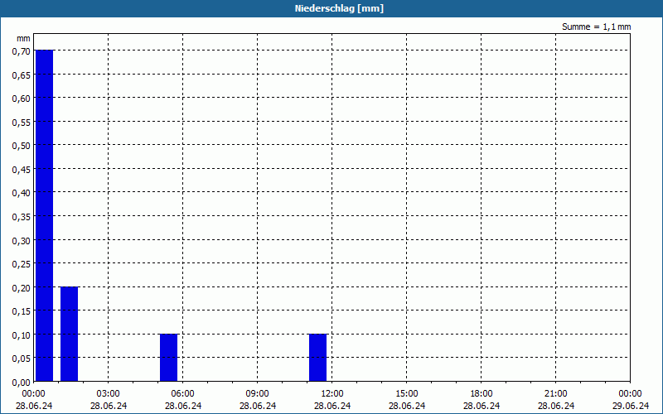
Task: Click the y-axis value 0,45
Action: click(x=22, y=170)
